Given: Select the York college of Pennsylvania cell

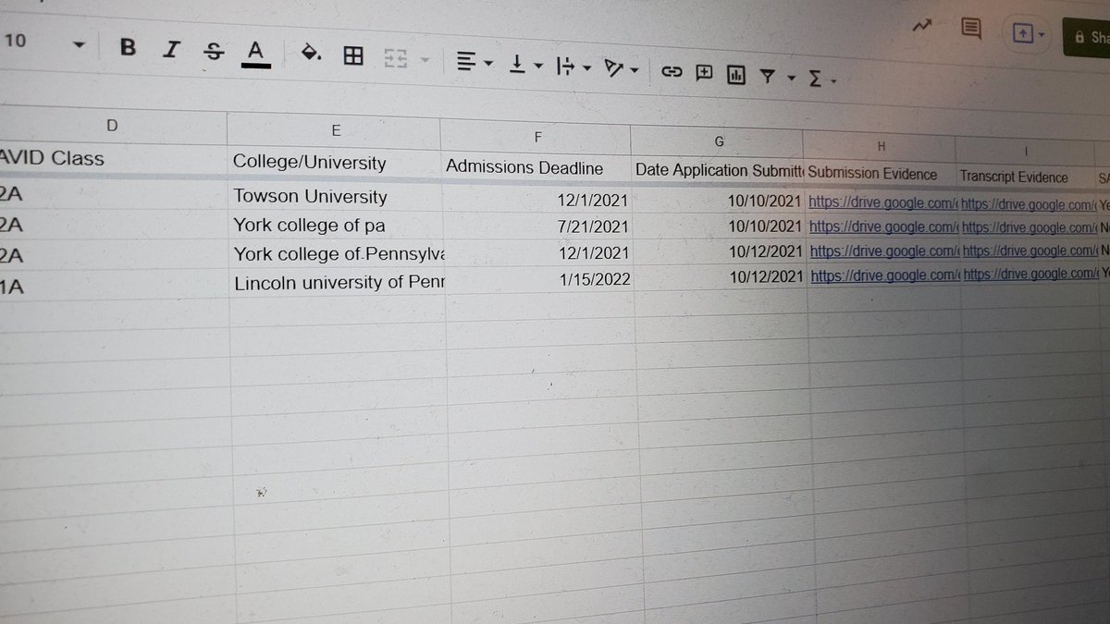Looking at the screenshot, I should click(x=339, y=254).
